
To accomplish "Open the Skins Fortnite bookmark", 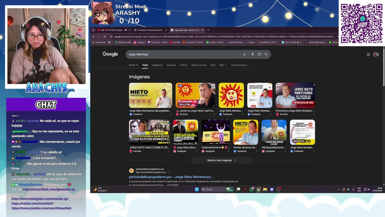I will pyautogui.click(x=292, y=42).
